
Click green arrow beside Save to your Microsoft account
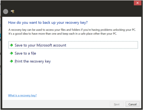click(11, 45)
